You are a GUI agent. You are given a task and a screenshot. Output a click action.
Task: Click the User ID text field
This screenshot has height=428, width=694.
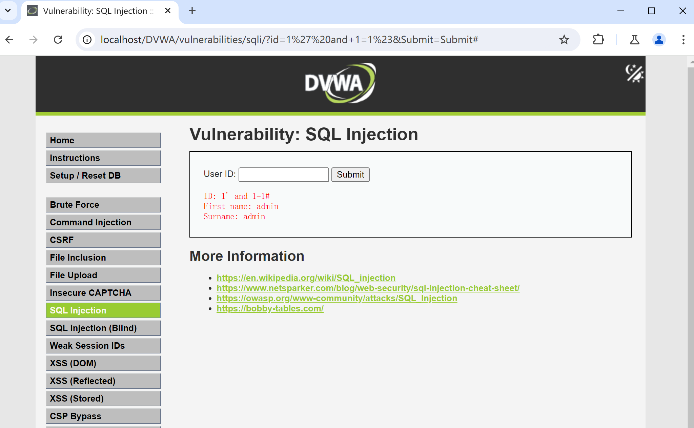pyautogui.click(x=283, y=175)
